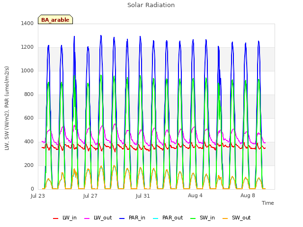This screenshot has width=303, height=227.
Task: Click the Jul 27 x-axis label
Action: click(x=90, y=196)
